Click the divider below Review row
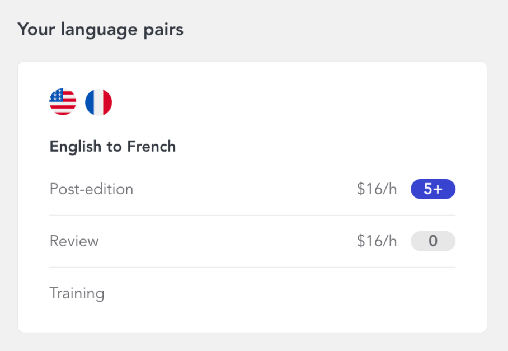 252,268
